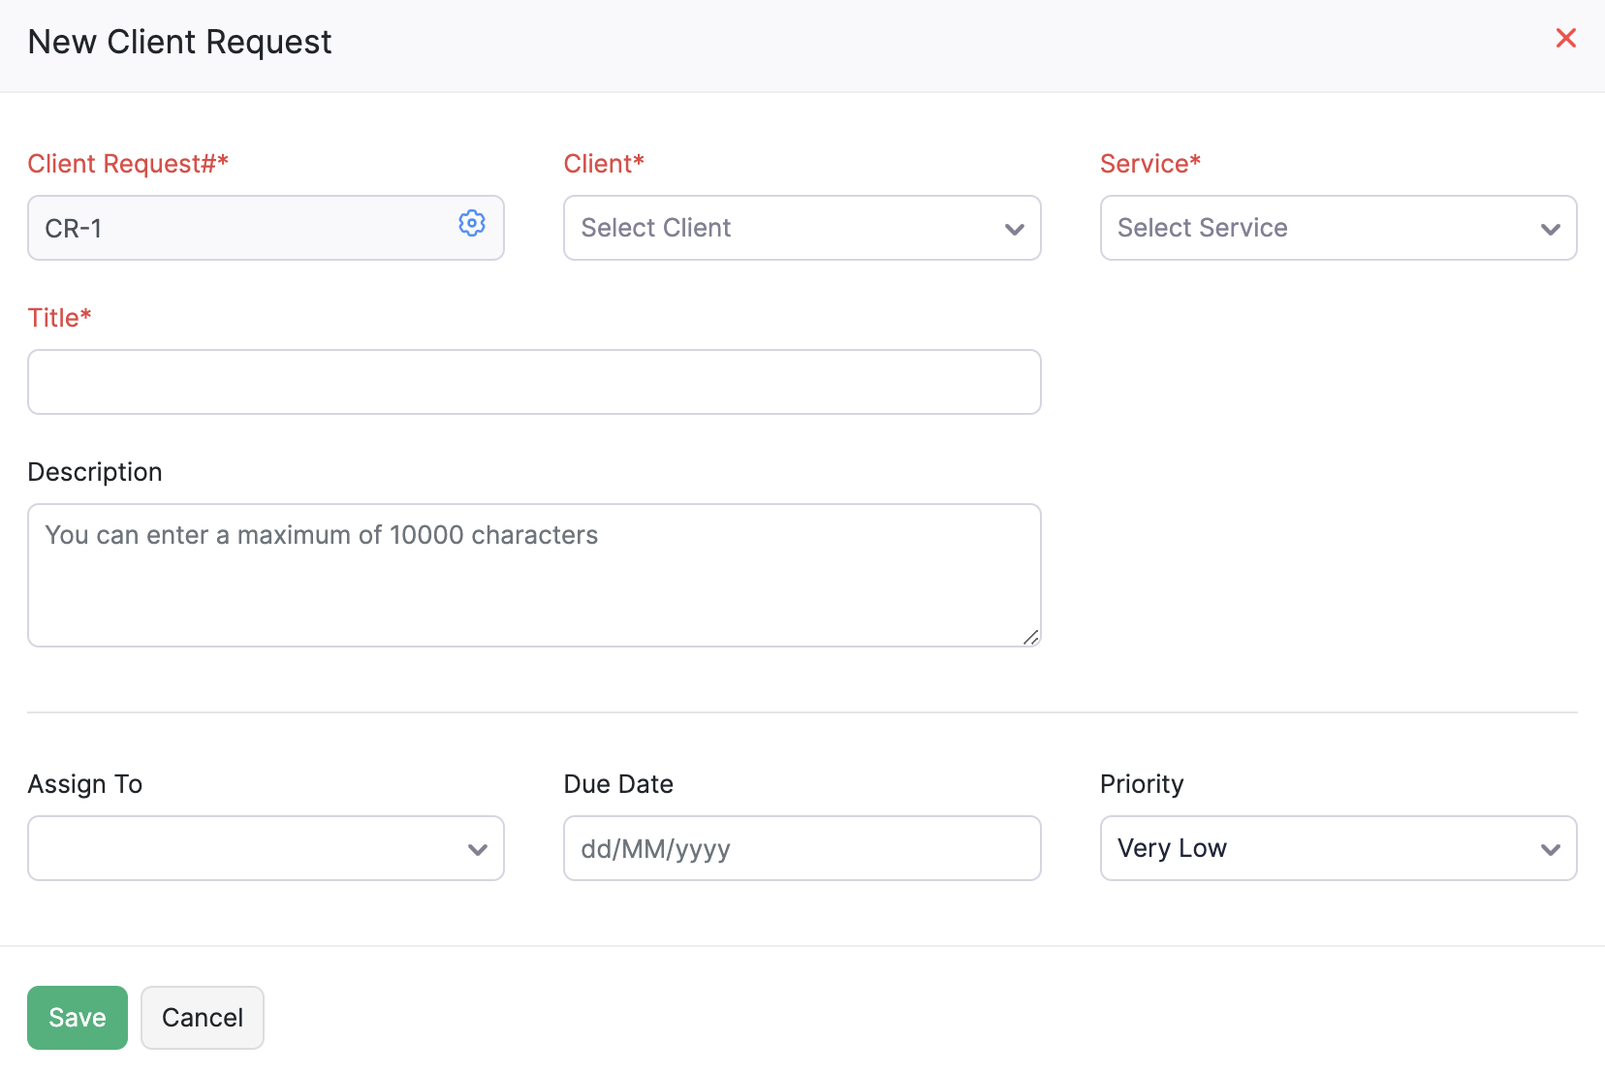
Task: Click the Client required field label
Action: [603, 163]
